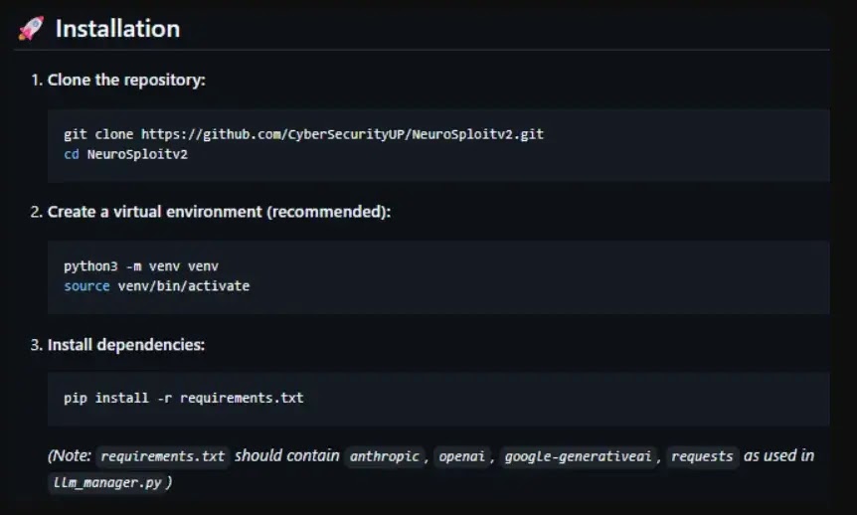Click the 'should contain' italic note text
The image size is (857, 515).
tap(287, 455)
